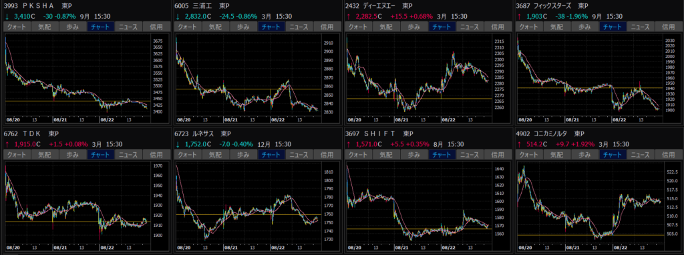Open the 歩み tab for PKSHA 3993
Viewport: 684px width, 255px height.
[x=73, y=27]
